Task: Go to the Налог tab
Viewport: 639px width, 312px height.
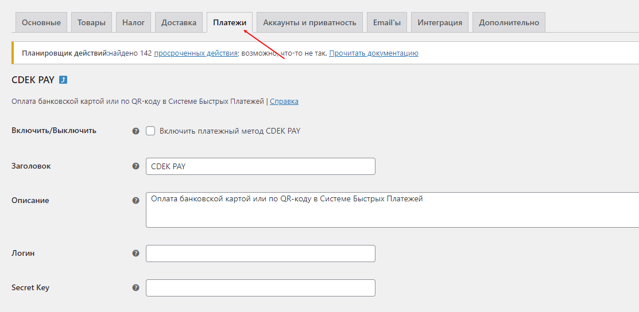Action: (134, 22)
